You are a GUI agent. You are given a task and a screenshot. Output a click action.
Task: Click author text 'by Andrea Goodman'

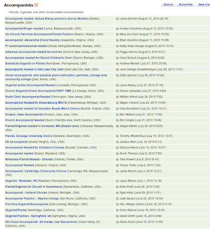pyautogui.click(x=129, y=29)
